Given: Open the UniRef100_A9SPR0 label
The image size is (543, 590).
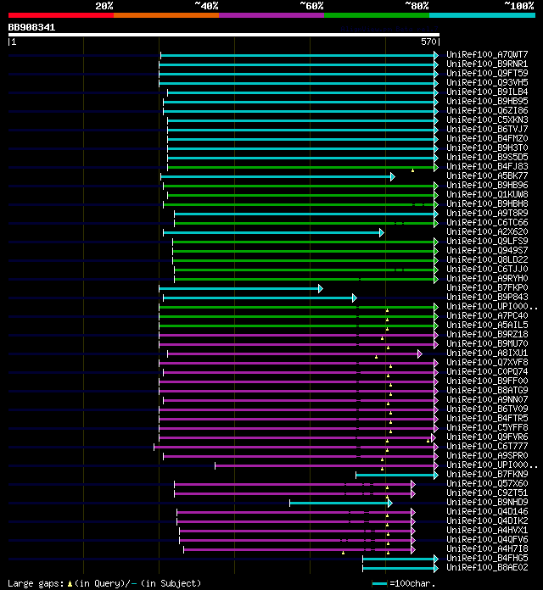Looking at the screenshot, I should (487, 455).
